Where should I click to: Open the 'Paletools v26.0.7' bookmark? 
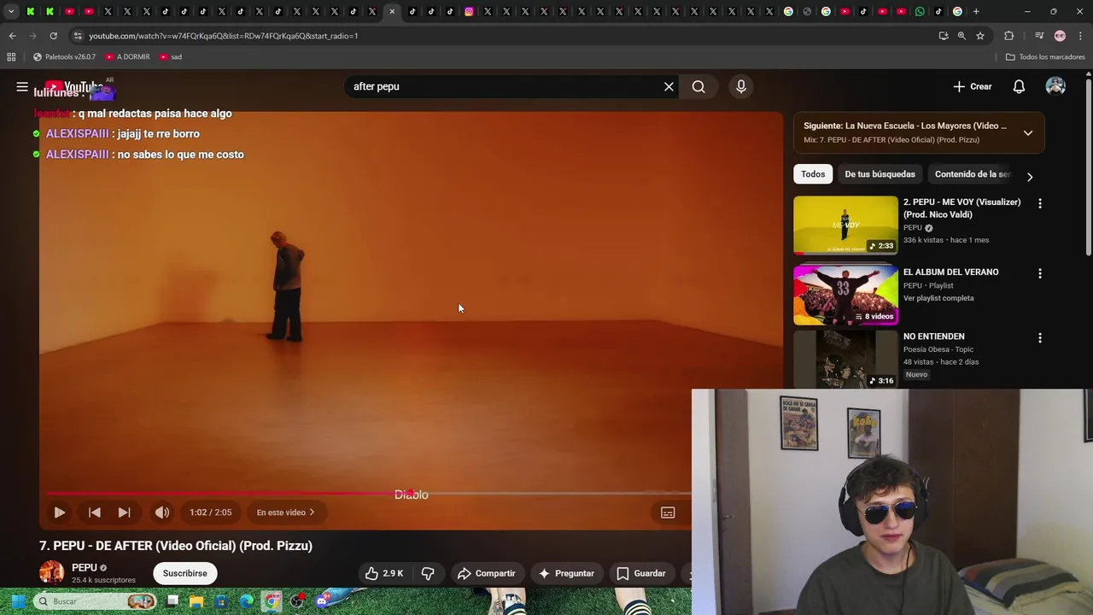64,57
